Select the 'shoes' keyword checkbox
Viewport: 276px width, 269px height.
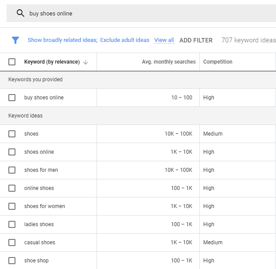(x=12, y=134)
